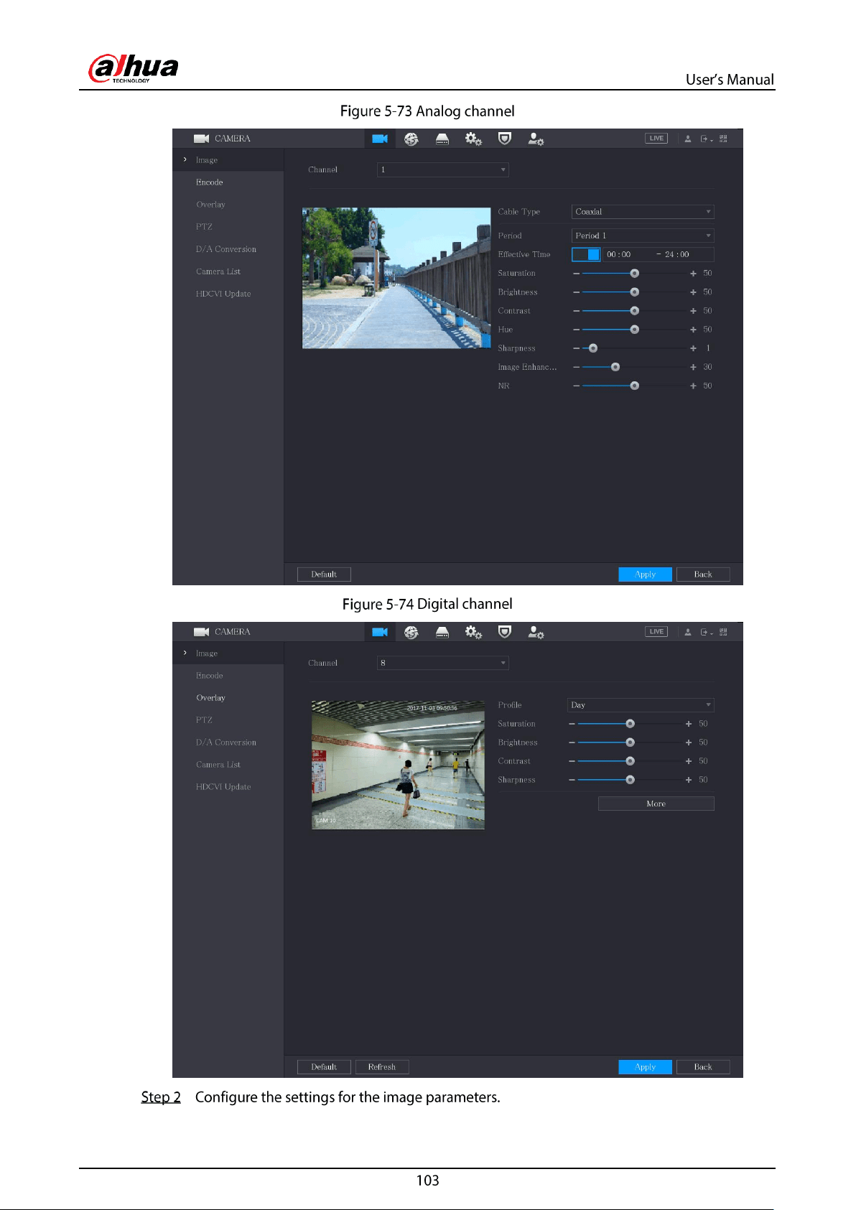Image resolution: width=856 pixels, height=1210 pixels.
Task: Open the Security shield icon in Digital channel toolbar
Action: click(505, 631)
